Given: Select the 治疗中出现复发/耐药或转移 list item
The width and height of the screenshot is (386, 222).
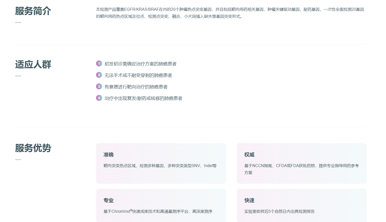Looking at the screenshot, I should [143, 98].
